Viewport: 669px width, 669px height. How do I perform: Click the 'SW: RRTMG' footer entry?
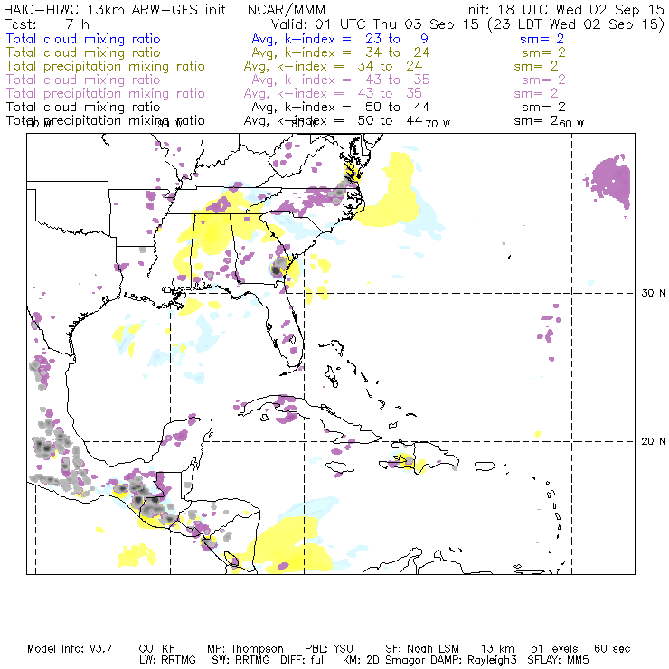pyautogui.click(x=241, y=660)
